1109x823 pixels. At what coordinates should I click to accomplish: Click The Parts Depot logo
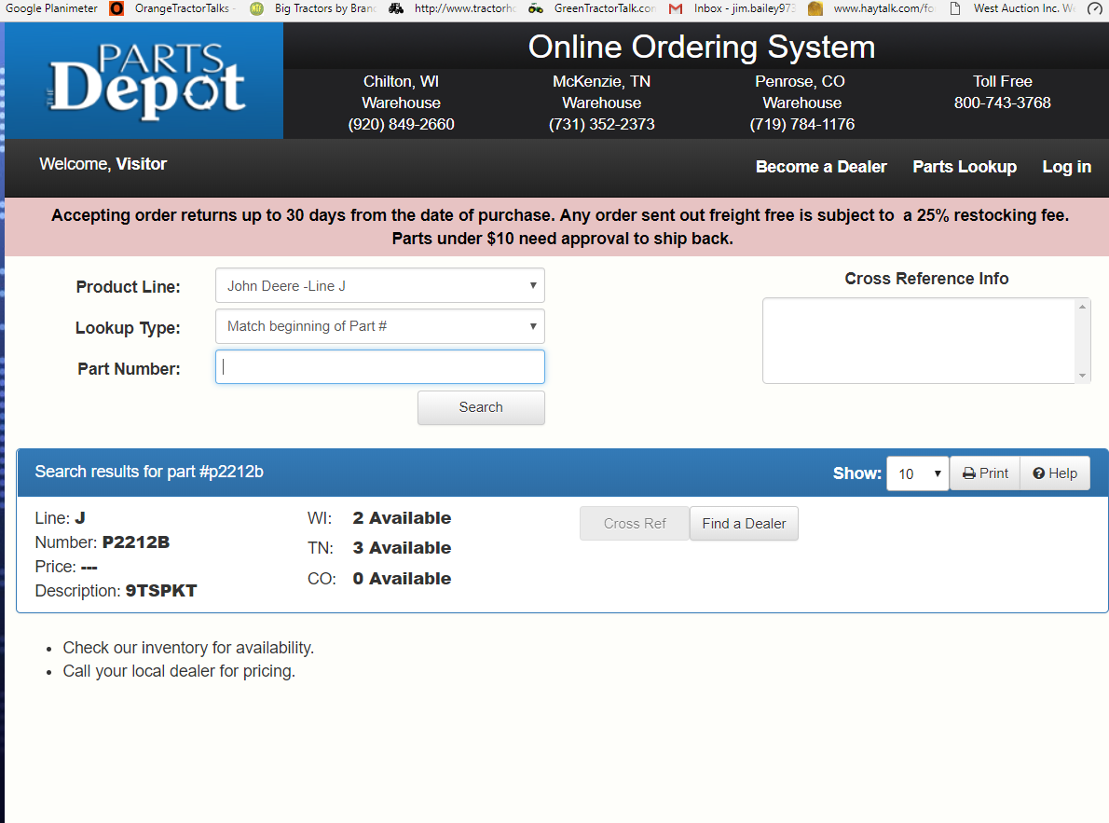[144, 81]
